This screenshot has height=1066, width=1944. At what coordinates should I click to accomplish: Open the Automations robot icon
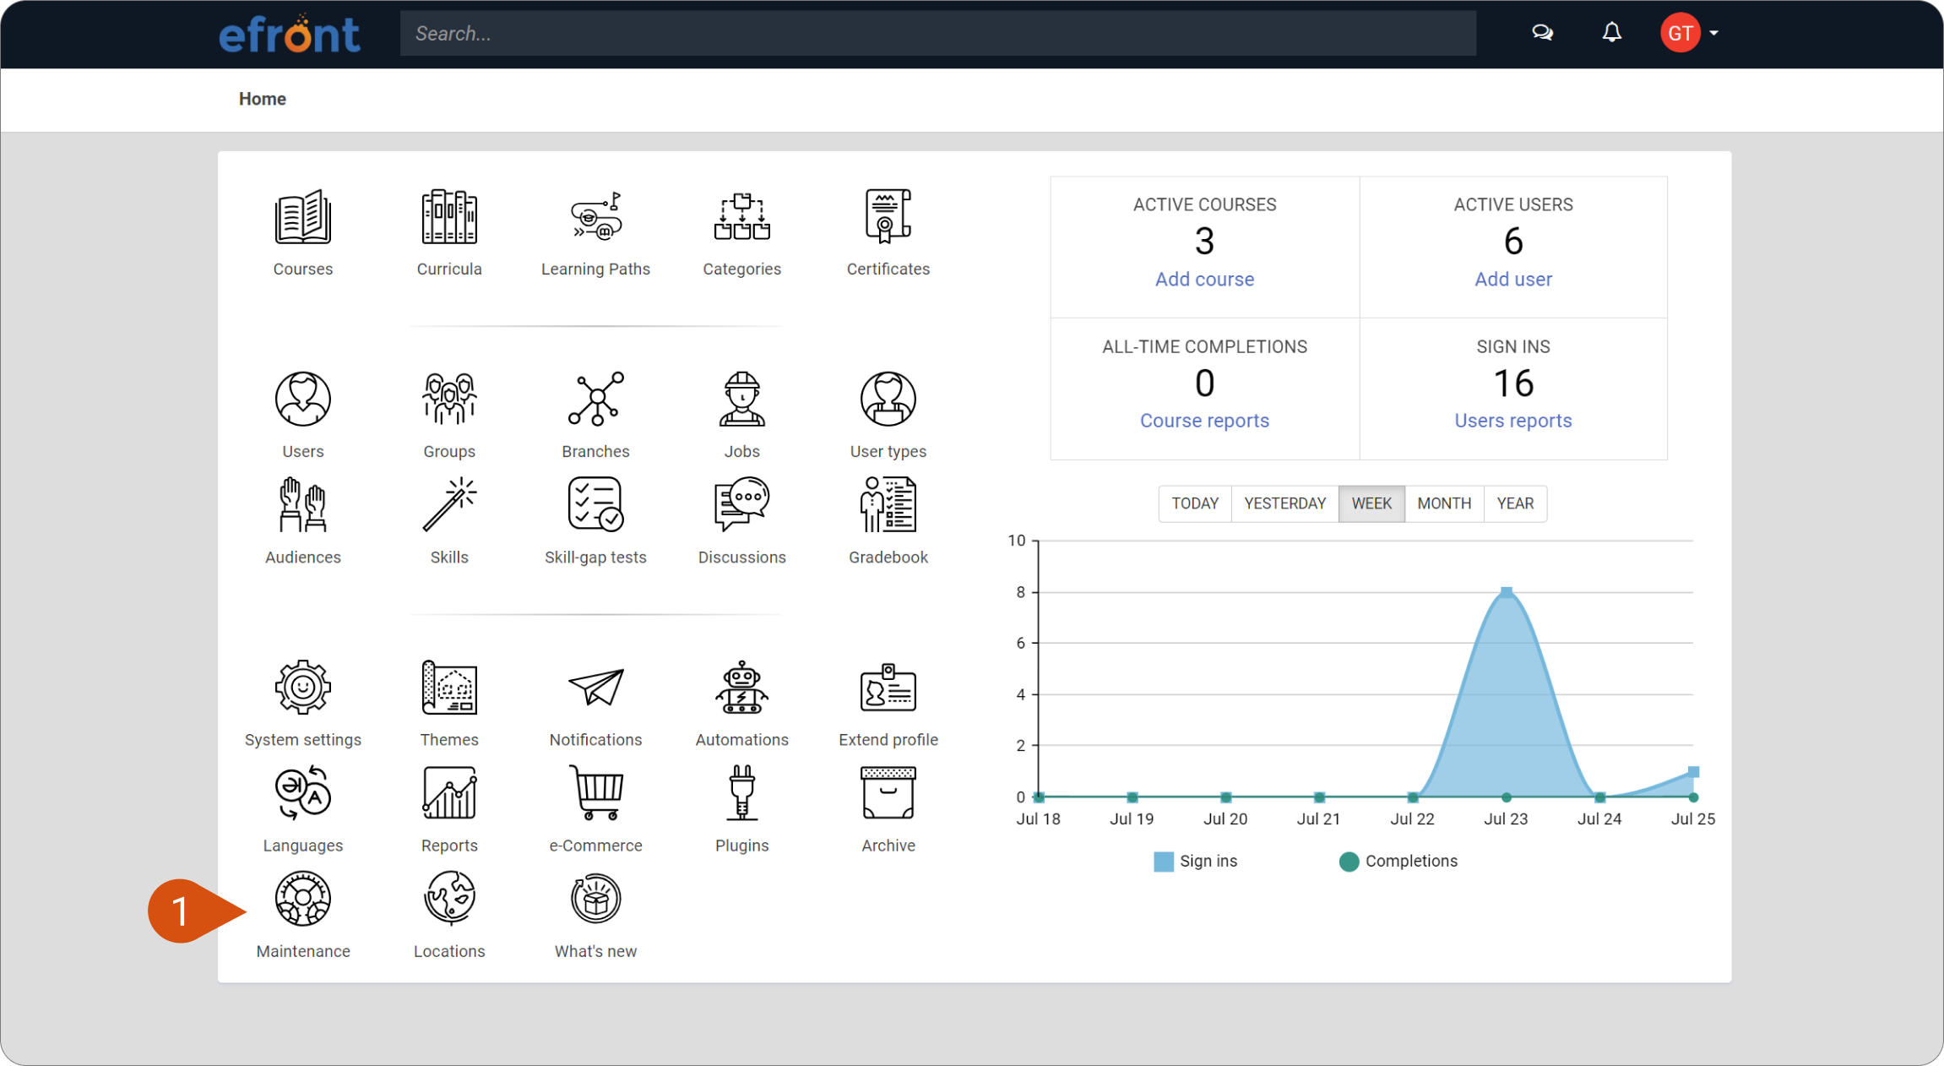click(x=741, y=687)
